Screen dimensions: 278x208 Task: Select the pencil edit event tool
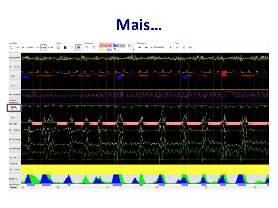[115, 49]
